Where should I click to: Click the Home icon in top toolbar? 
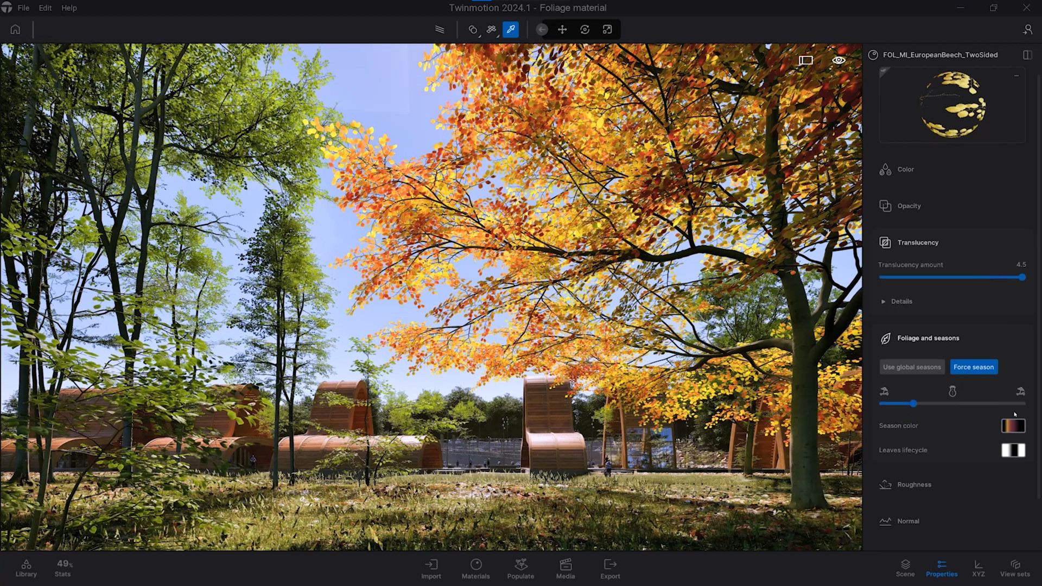click(x=15, y=29)
